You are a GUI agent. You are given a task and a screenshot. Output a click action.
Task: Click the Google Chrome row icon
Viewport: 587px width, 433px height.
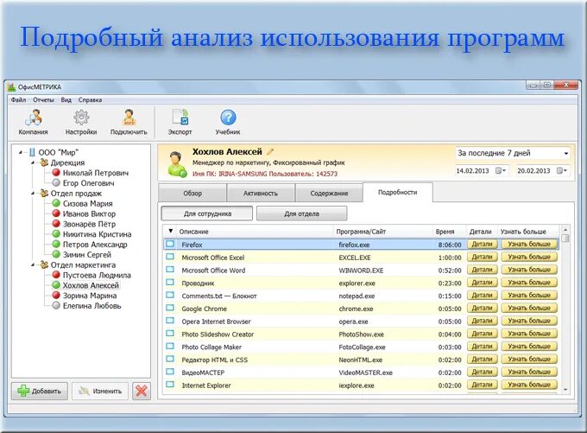(170, 308)
